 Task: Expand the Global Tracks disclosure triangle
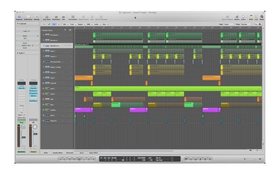pyautogui.click(x=42, y=30)
